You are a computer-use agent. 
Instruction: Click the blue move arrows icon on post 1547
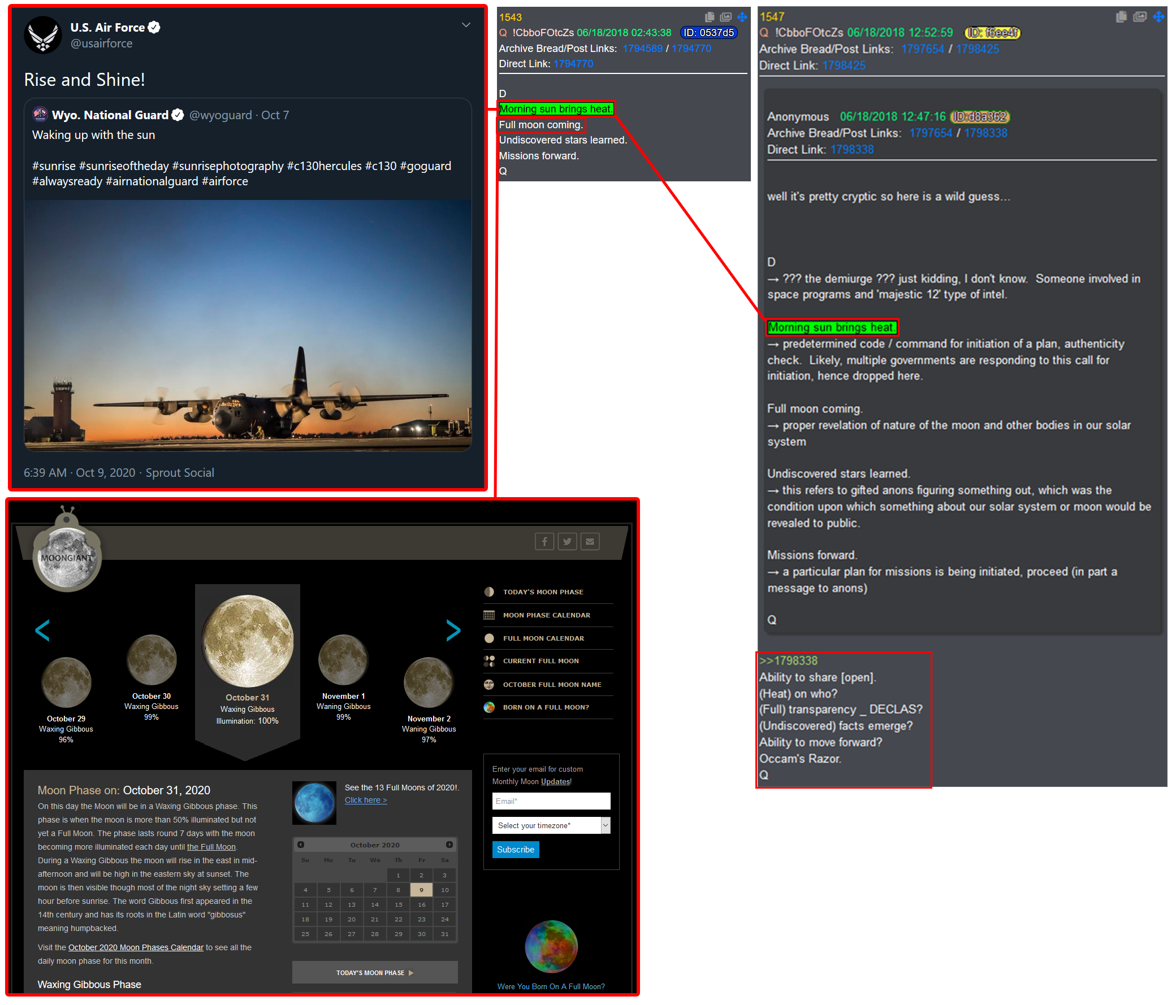coord(1158,16)
